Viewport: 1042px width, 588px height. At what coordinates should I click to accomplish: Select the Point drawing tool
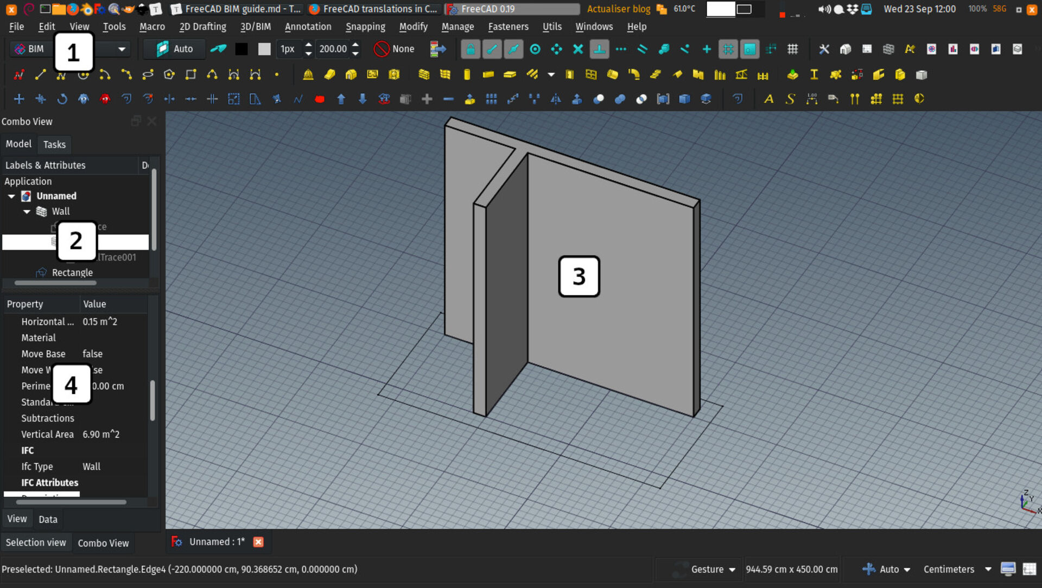point(277,75)
